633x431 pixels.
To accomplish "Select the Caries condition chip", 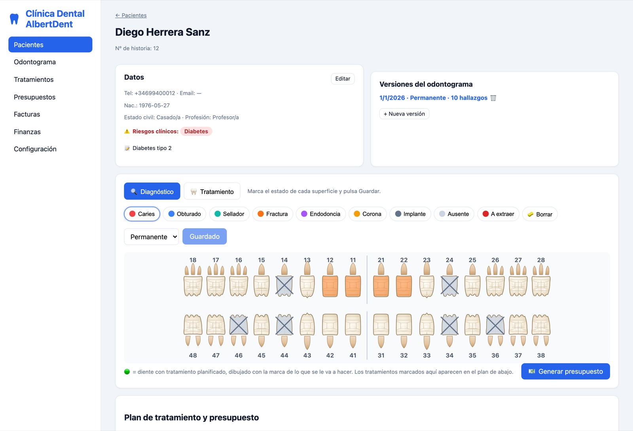I will [142, 214].
